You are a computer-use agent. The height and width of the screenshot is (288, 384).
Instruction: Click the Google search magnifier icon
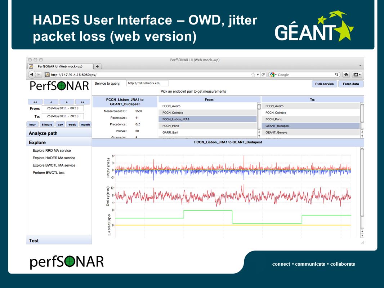tap(337, 75)
